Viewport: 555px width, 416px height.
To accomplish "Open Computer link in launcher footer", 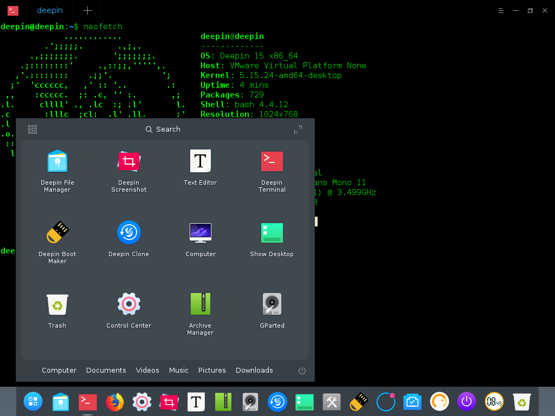I will point(59,370).
